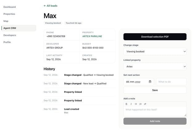
Task: Focus the What to do field
Action: pos(171,82)
